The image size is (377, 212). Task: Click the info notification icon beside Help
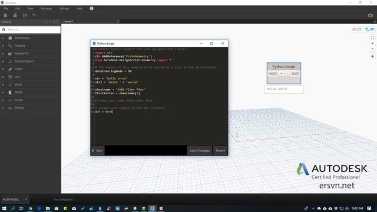[x=92, y=8]
